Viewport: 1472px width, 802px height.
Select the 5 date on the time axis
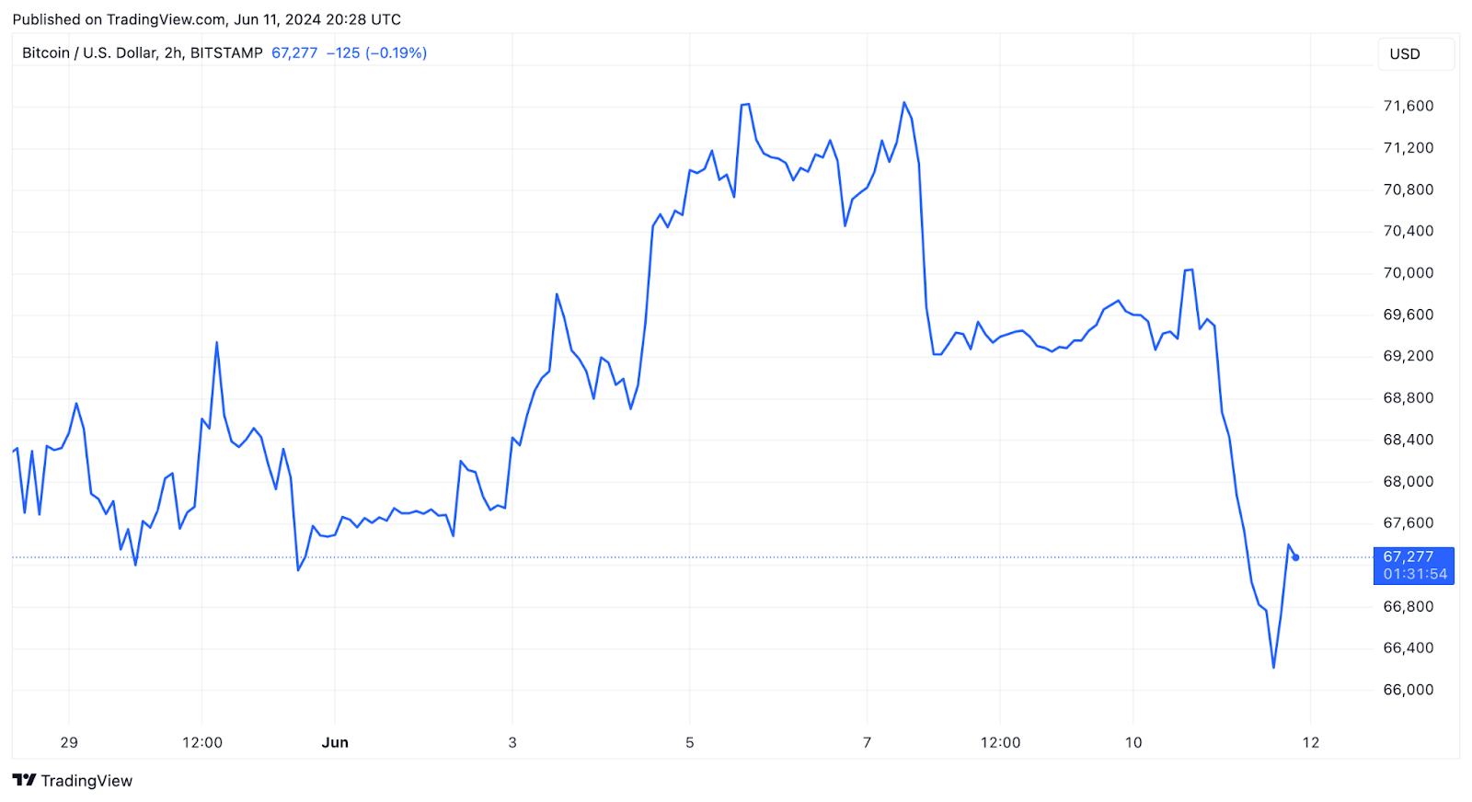pyautogui.click(x=690, y=742)
